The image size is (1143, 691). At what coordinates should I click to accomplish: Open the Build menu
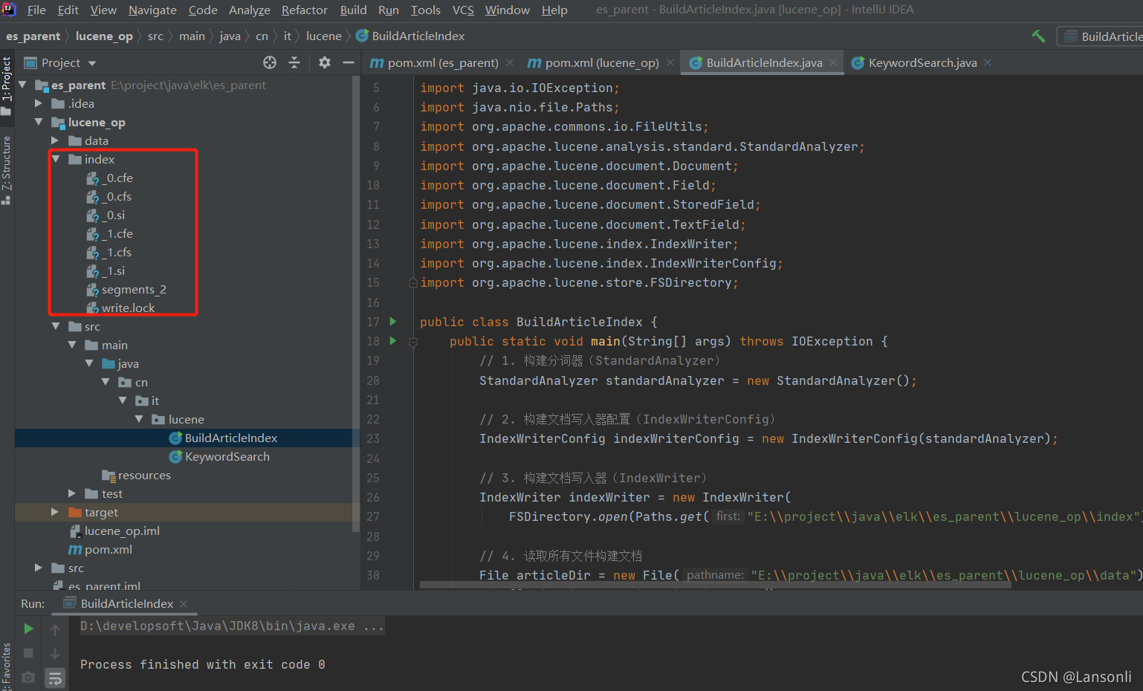coord(354,10)
